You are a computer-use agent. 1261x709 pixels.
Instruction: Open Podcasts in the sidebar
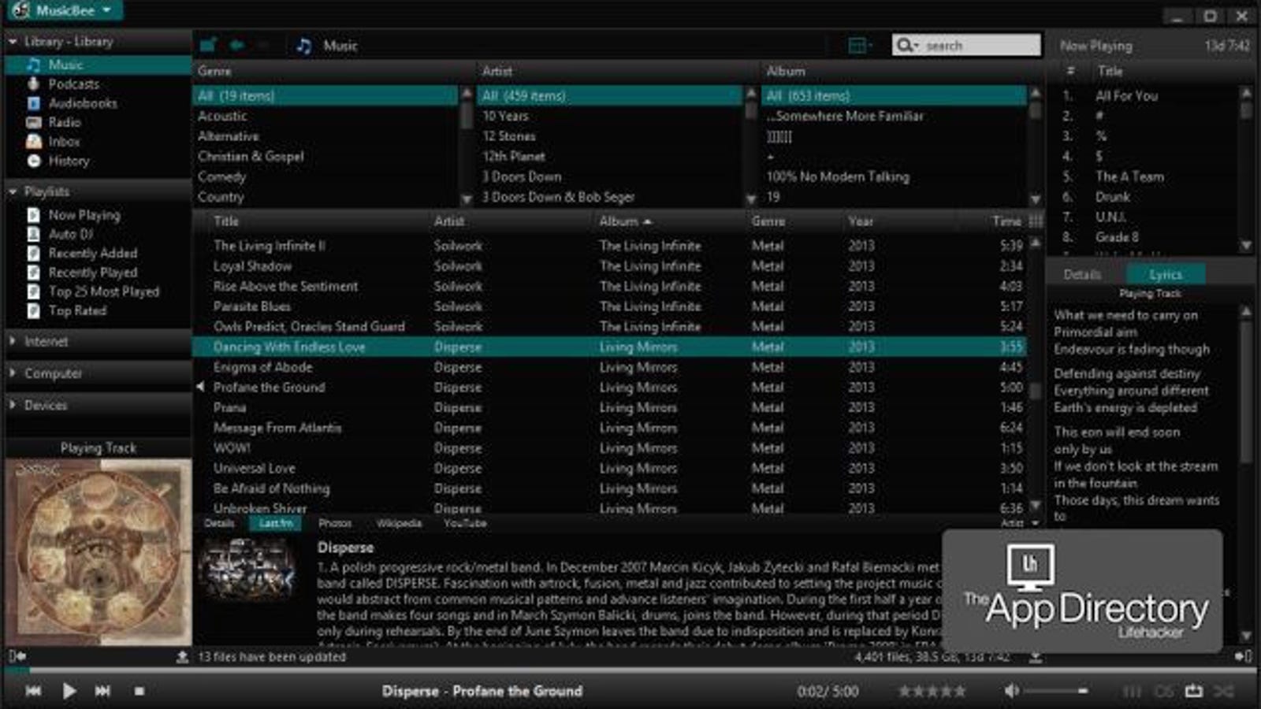73,84
